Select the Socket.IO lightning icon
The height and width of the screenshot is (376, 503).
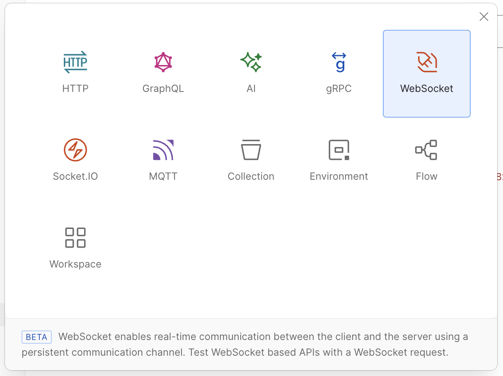[x=75, y=150]
